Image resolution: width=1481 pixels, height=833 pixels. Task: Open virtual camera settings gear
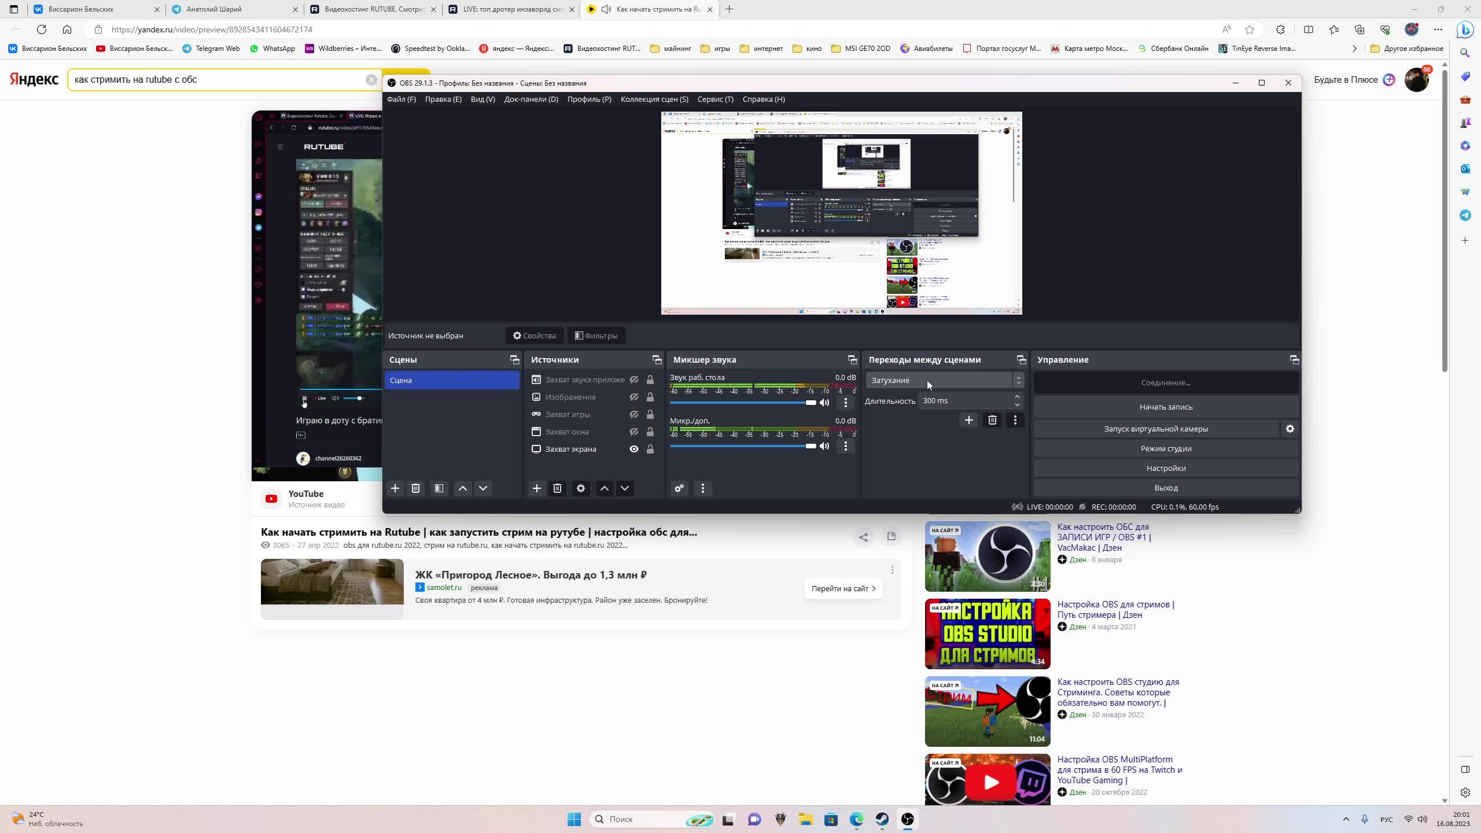[x=1290, y=429]
